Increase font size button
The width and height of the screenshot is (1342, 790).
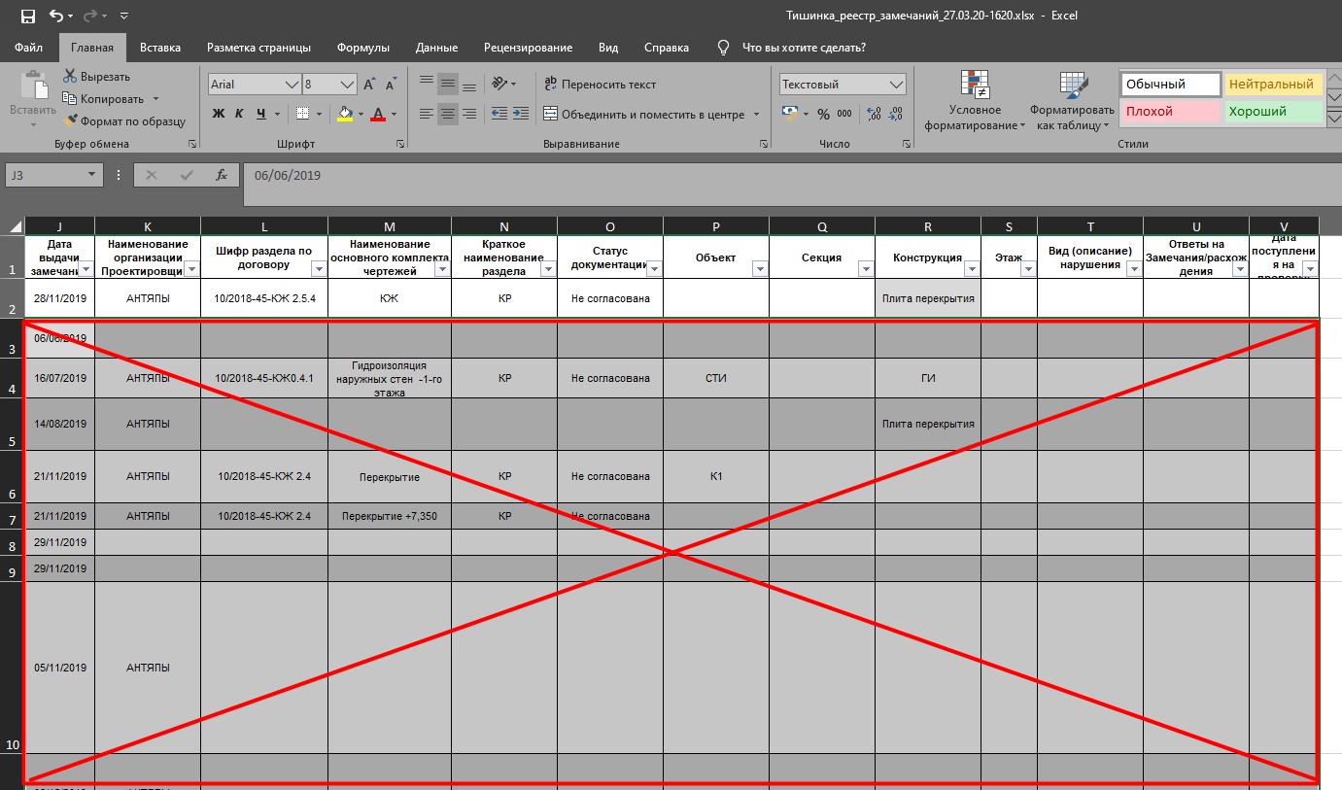tap(368, 85)
